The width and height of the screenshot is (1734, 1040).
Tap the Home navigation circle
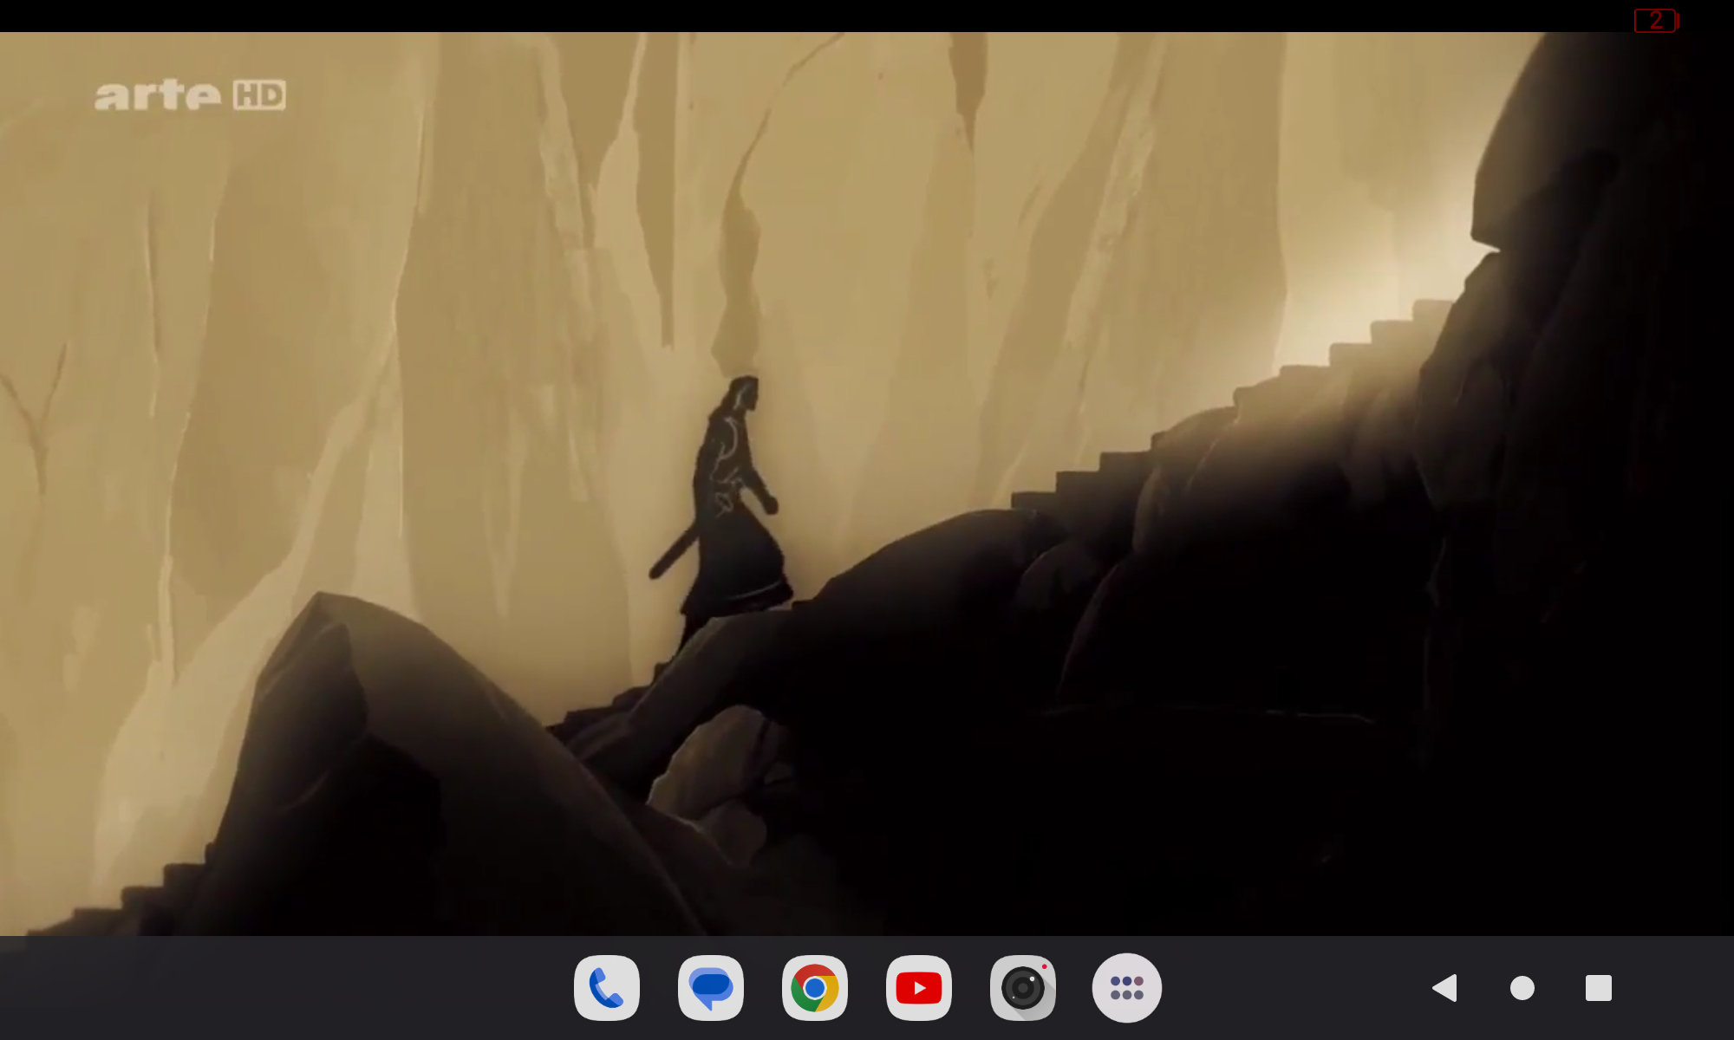(x=1522, y=988)
